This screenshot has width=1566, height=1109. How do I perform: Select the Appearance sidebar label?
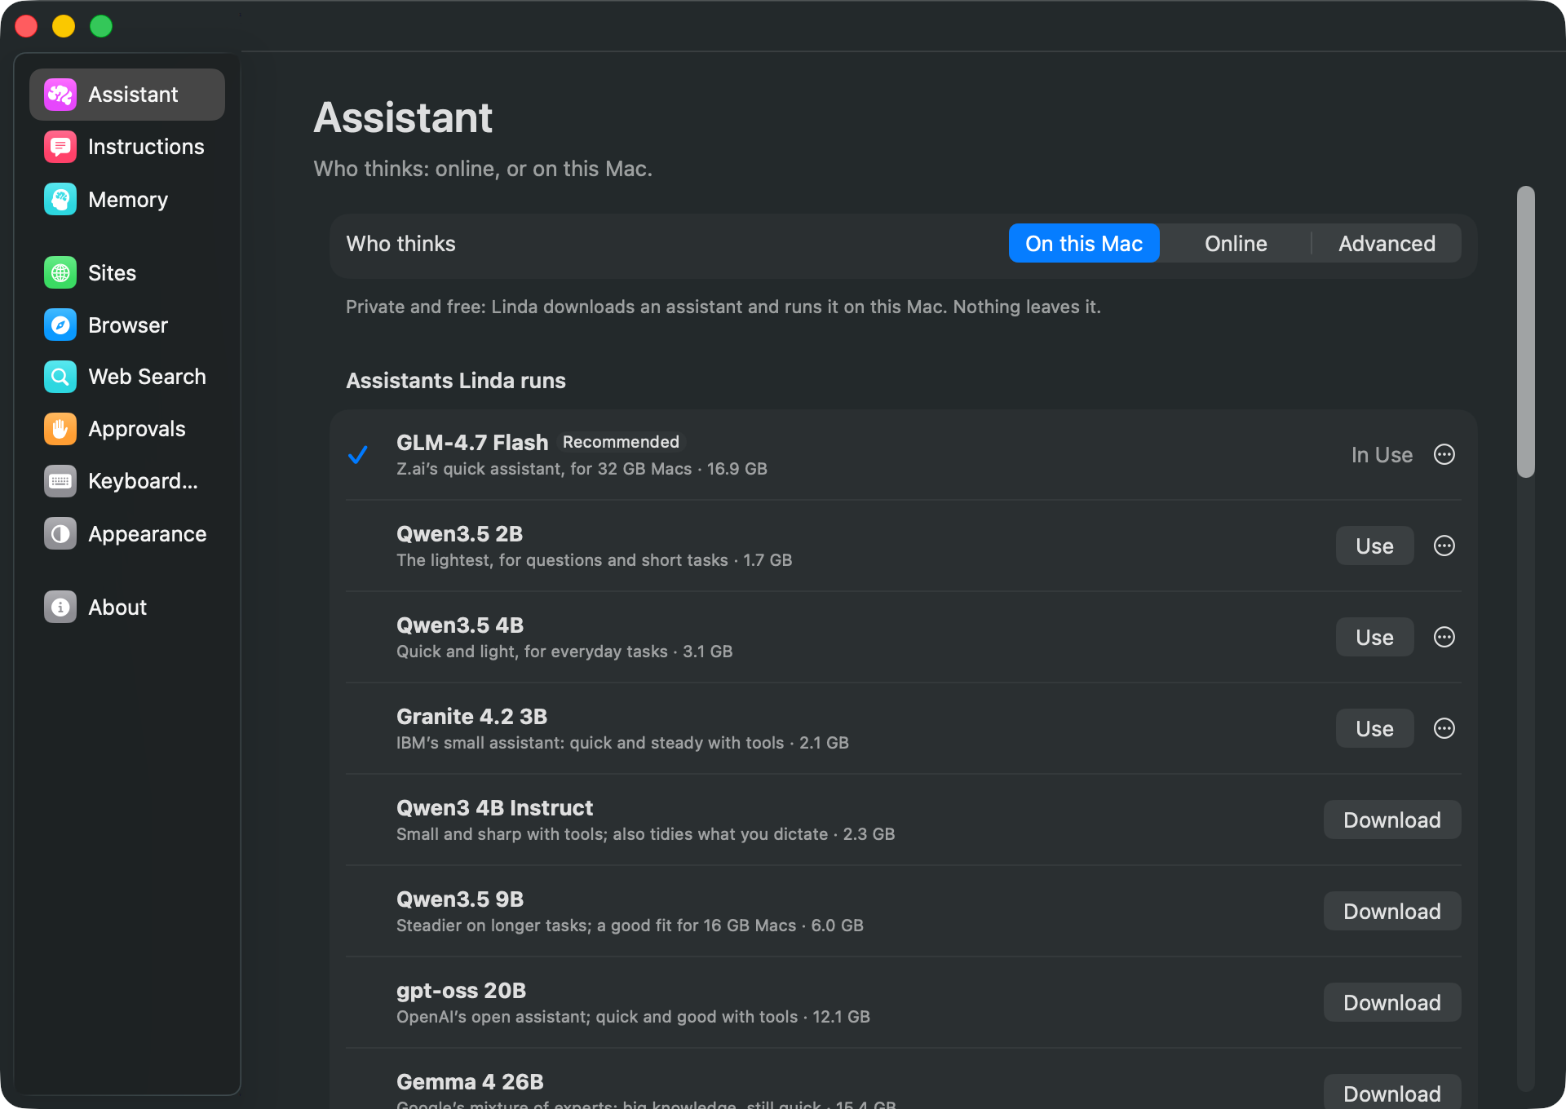coord(147,533)
